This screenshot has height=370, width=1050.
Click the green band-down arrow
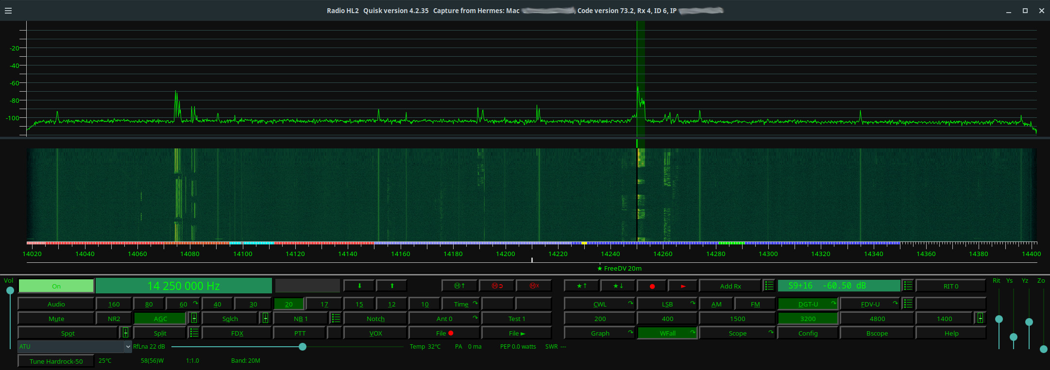pos(359,286)
